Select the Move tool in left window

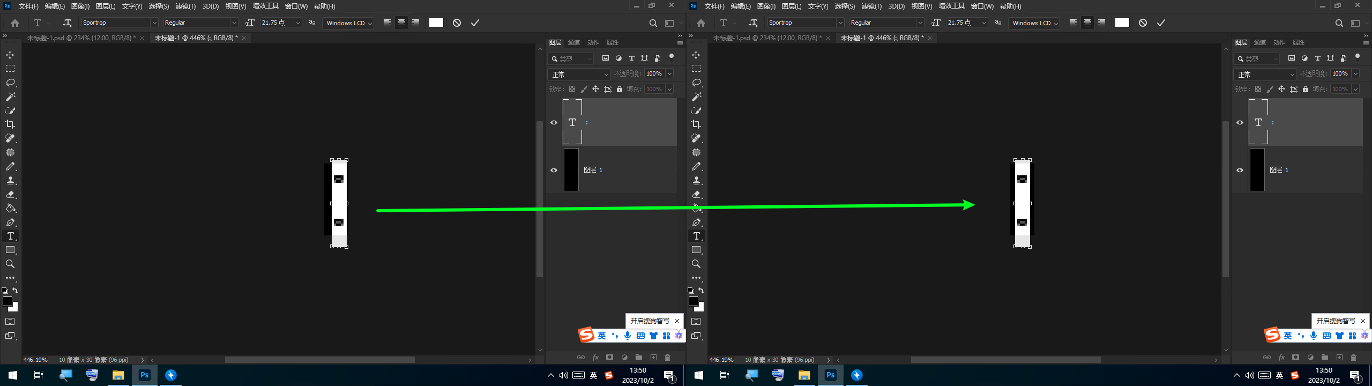pyautogui.click(x=10, y=55)
